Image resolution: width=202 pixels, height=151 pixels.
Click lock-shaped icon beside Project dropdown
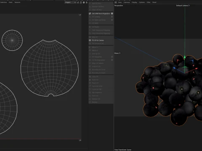pos(81,3)
